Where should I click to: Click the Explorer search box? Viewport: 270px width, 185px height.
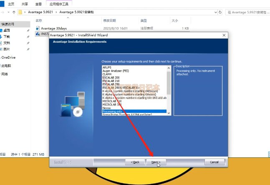(x=247, y=12)
